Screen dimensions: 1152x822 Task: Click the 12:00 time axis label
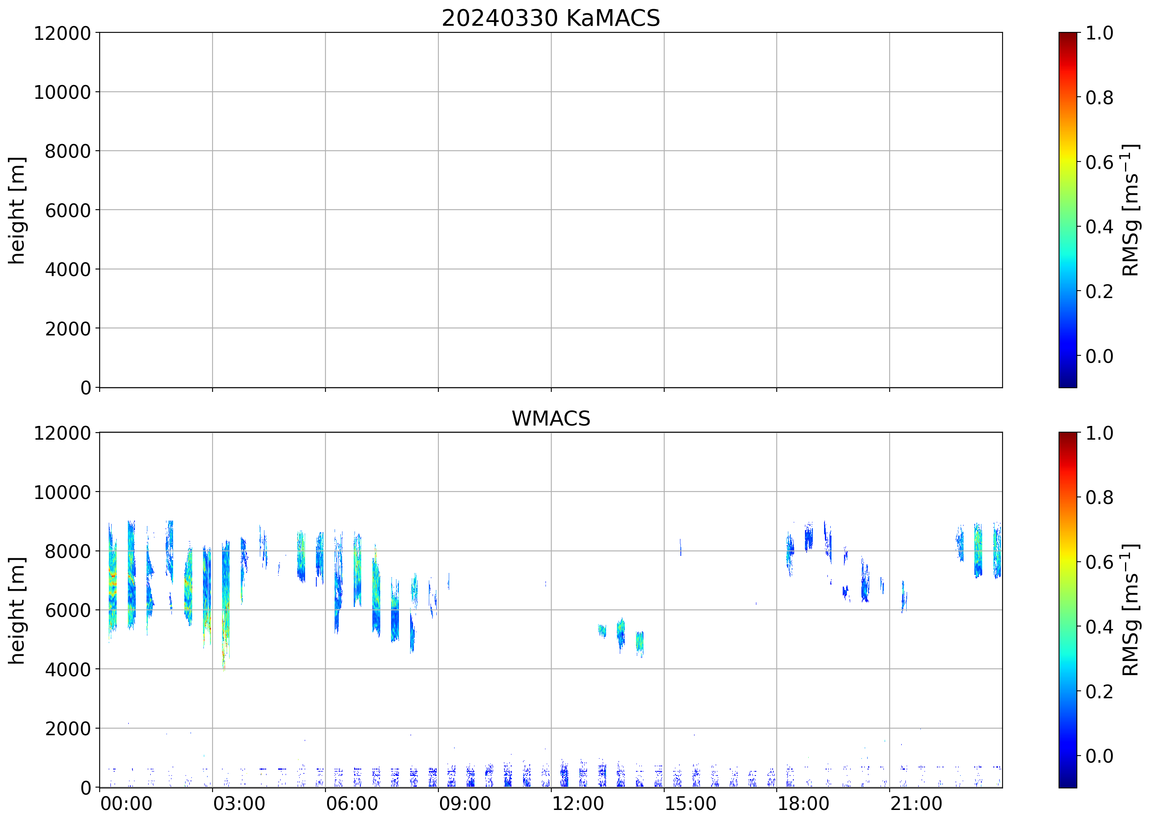(x=577, y=804)
